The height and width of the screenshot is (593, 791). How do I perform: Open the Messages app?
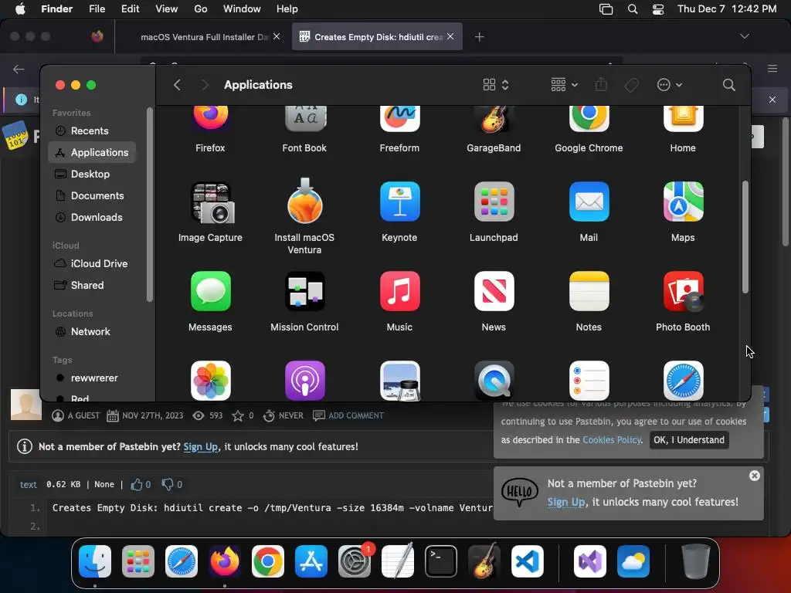tap(210, 291)
